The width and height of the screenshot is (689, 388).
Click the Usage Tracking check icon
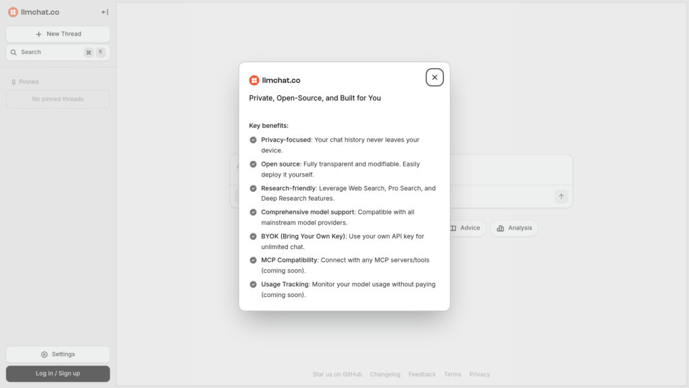[x=253, y=284]
